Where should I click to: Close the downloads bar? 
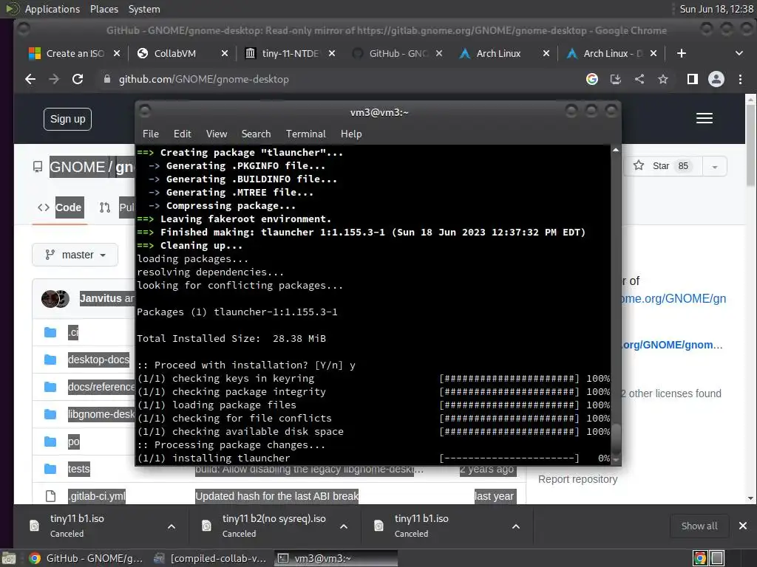click(x=742, y=526)
